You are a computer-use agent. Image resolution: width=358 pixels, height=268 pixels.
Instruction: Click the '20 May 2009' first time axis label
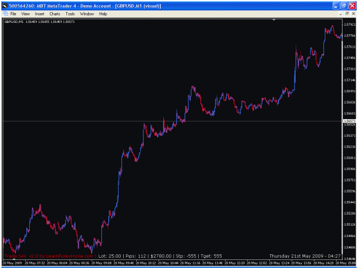(13, 263)
